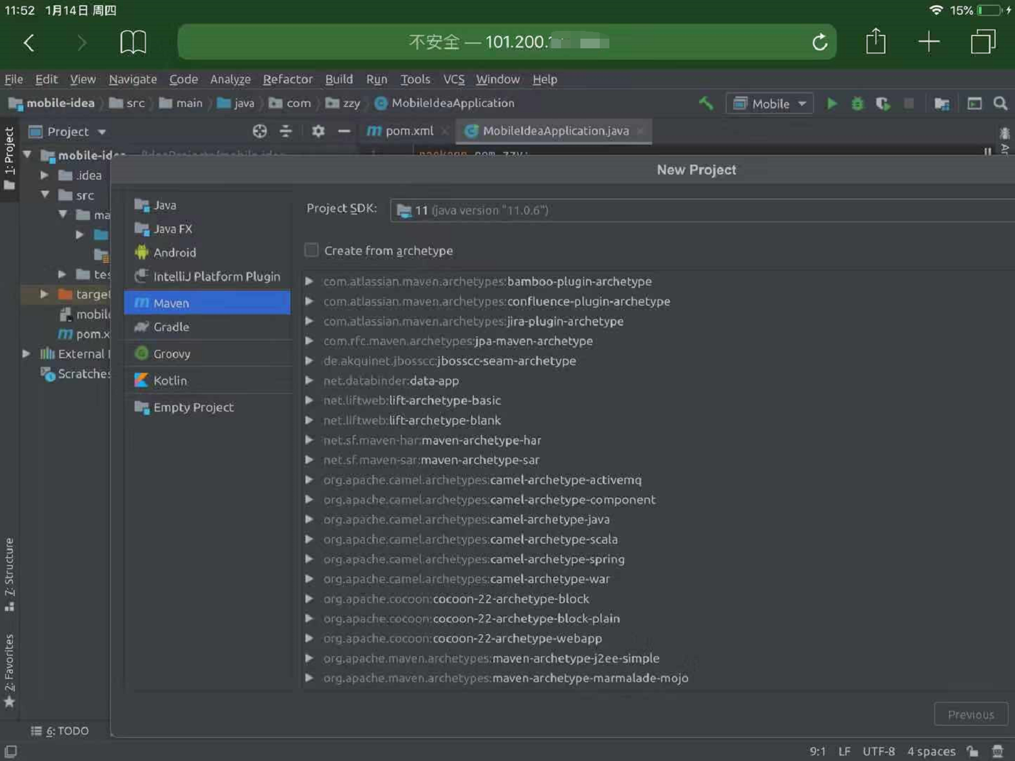Select Empty Project type
The height and width of the screenshot is (761, 1015).
click(x=207, y=407)
